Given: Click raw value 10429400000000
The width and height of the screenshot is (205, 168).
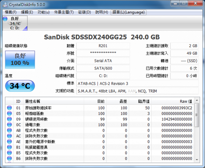Looking at the screenshot, I should point(177,119).
